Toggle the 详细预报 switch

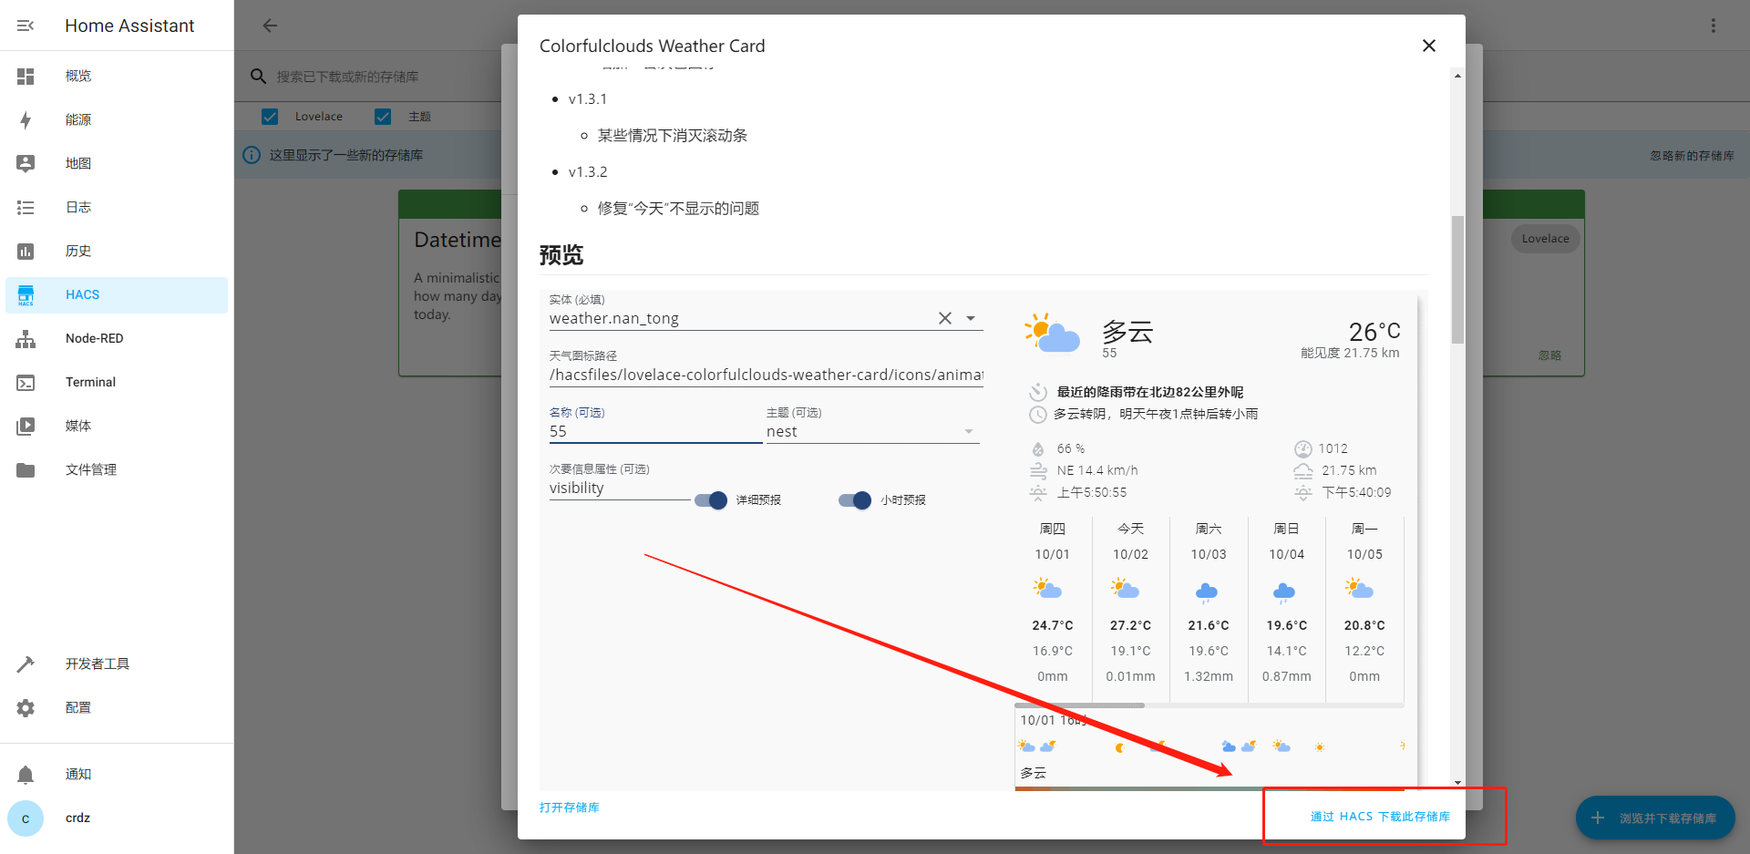tap(711, 500)
